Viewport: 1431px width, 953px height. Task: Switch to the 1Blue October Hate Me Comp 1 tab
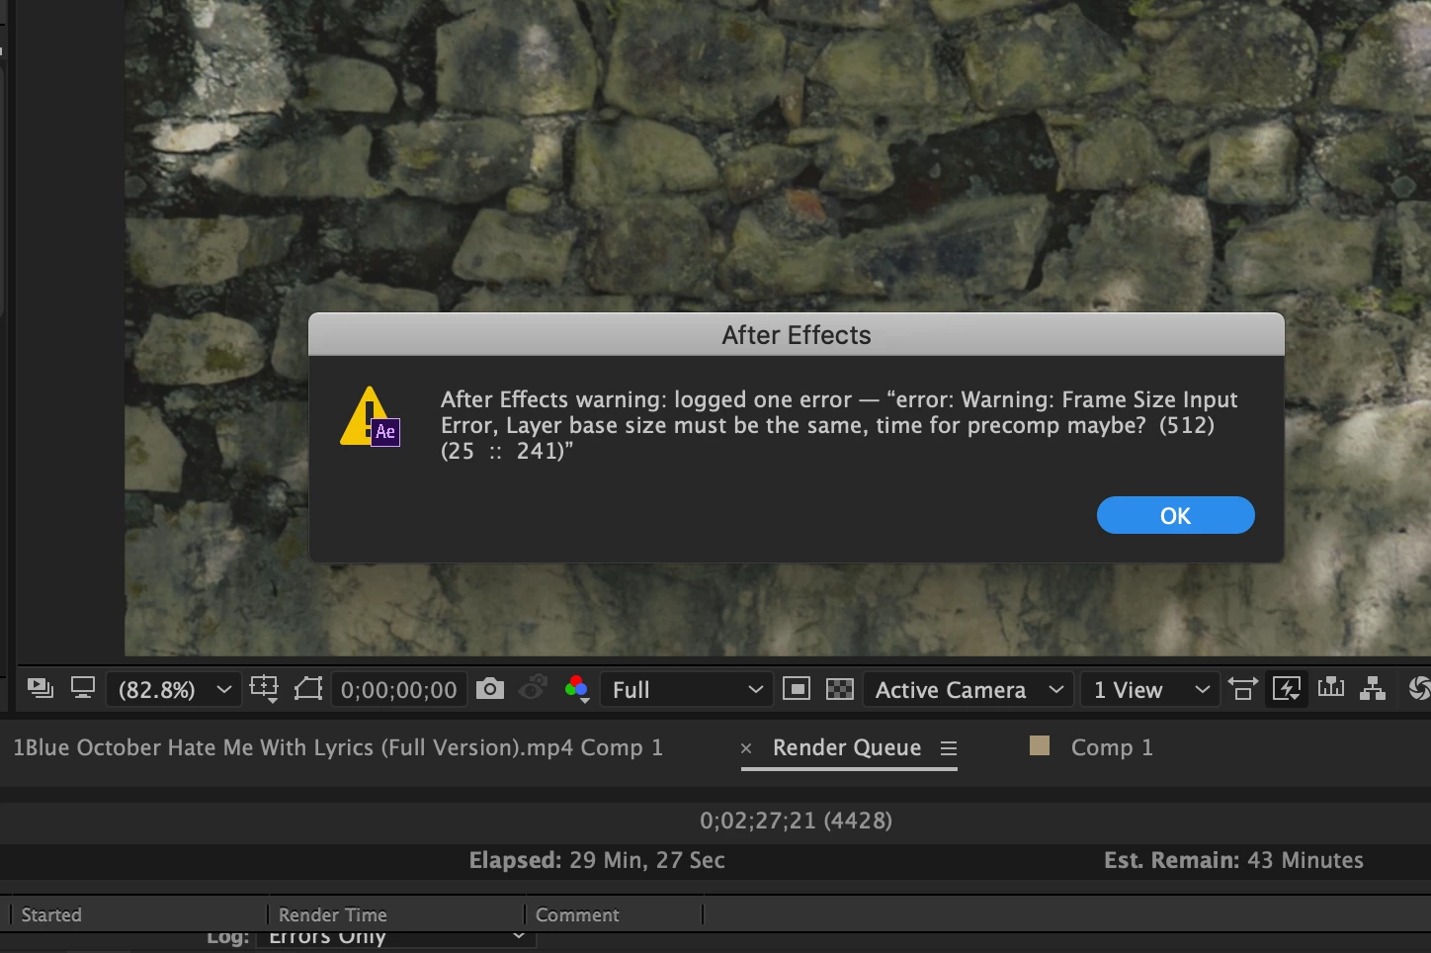click(338, 747)
